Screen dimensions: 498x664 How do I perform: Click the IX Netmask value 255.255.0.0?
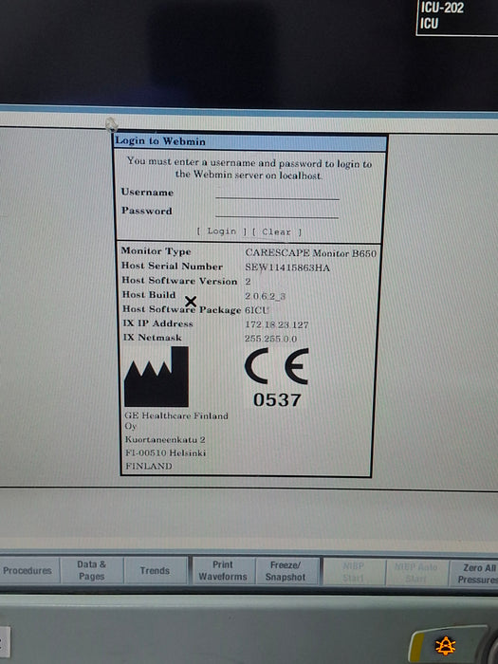(270, 339)
